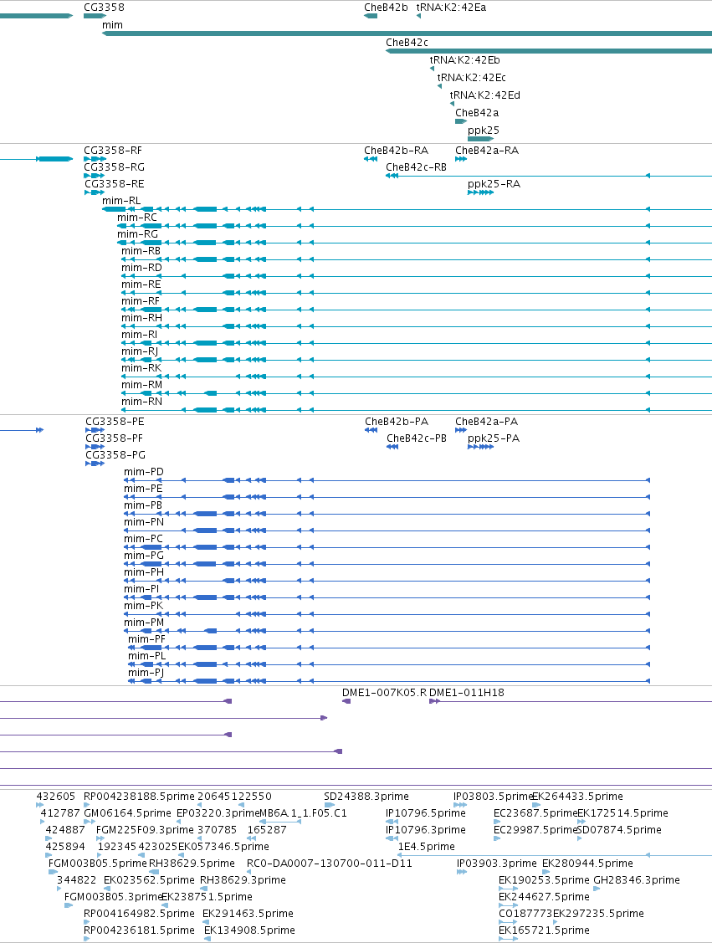Select EST SD24388.3prime
Image resolution: width=712 pixels, height=943 pixels.
click(x=366, y=797)
